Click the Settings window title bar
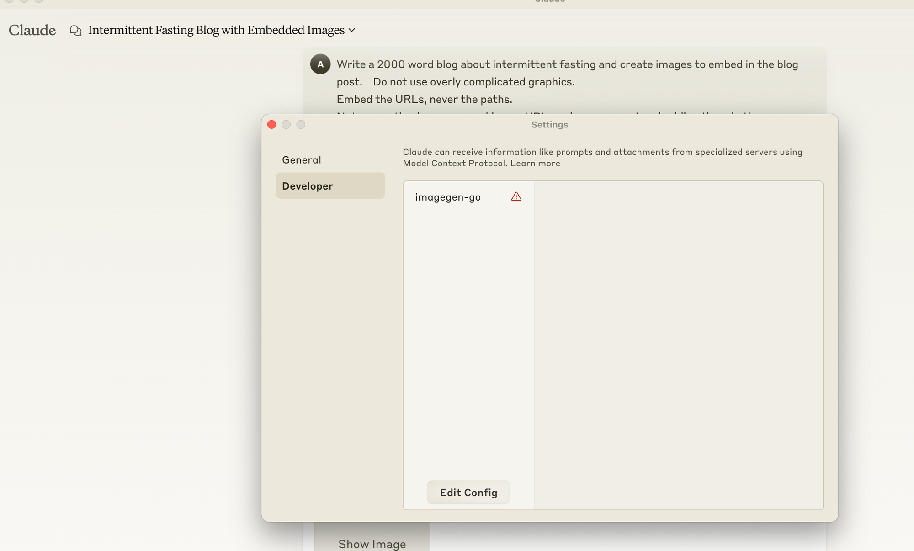The width and height of the screenshot is (914, 551). click(x=549, y=125)
